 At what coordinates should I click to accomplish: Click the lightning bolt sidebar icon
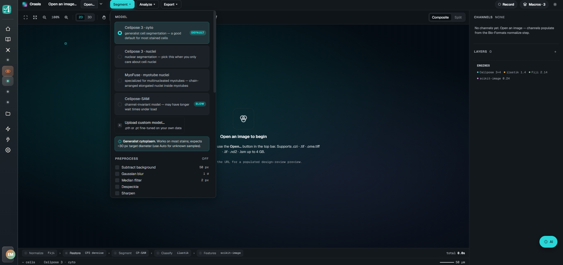pyautogui.click(x=8, y=129)
